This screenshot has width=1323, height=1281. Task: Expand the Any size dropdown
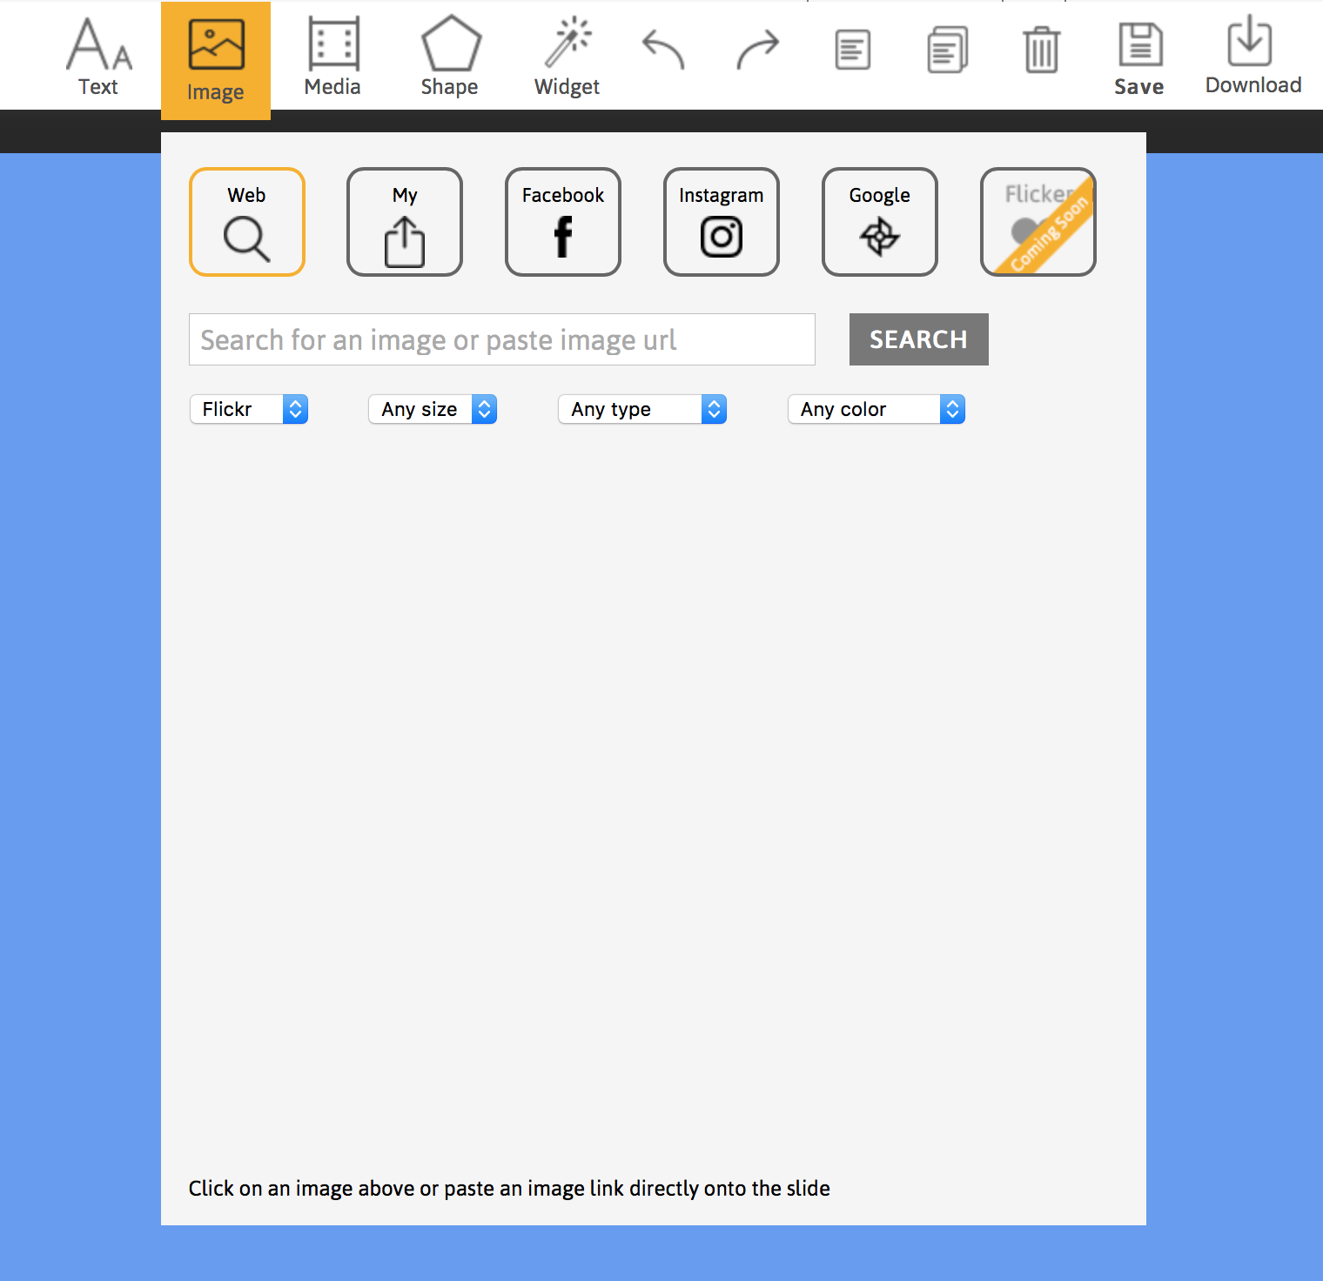tap(433, 409)
